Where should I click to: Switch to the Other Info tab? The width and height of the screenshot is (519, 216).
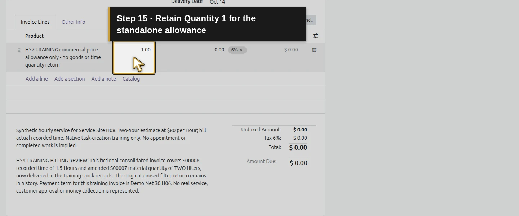coord(73,22)
